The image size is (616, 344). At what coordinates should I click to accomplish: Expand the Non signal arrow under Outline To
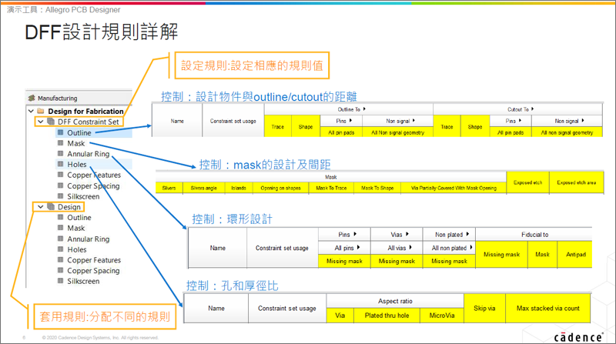413,121
